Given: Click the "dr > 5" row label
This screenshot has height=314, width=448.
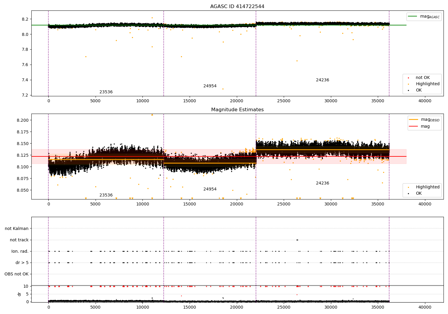Looking at the screenshot, I should pos(22,263).
